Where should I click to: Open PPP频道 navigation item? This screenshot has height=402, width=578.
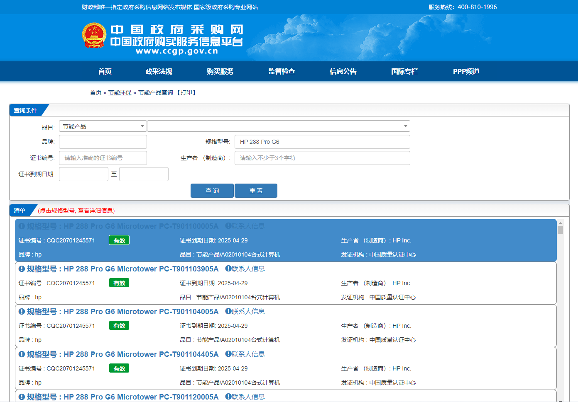pyautogui.click(x=466, y=71)
